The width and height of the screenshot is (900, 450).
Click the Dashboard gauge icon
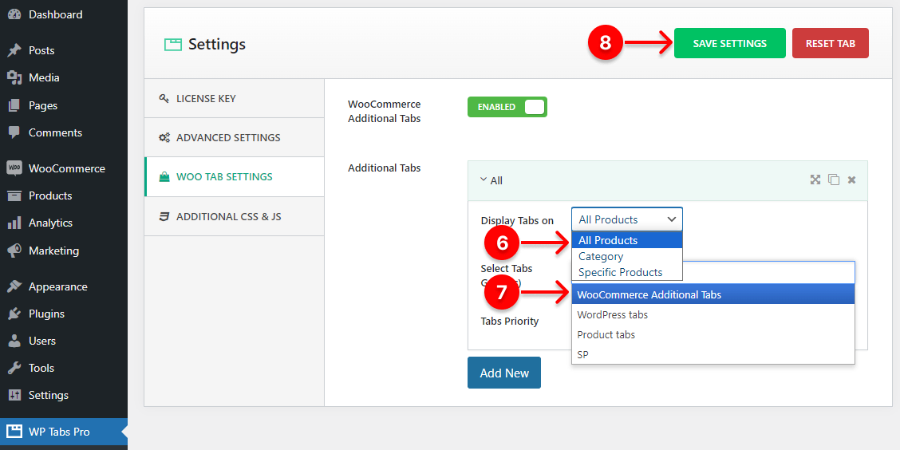14,14
